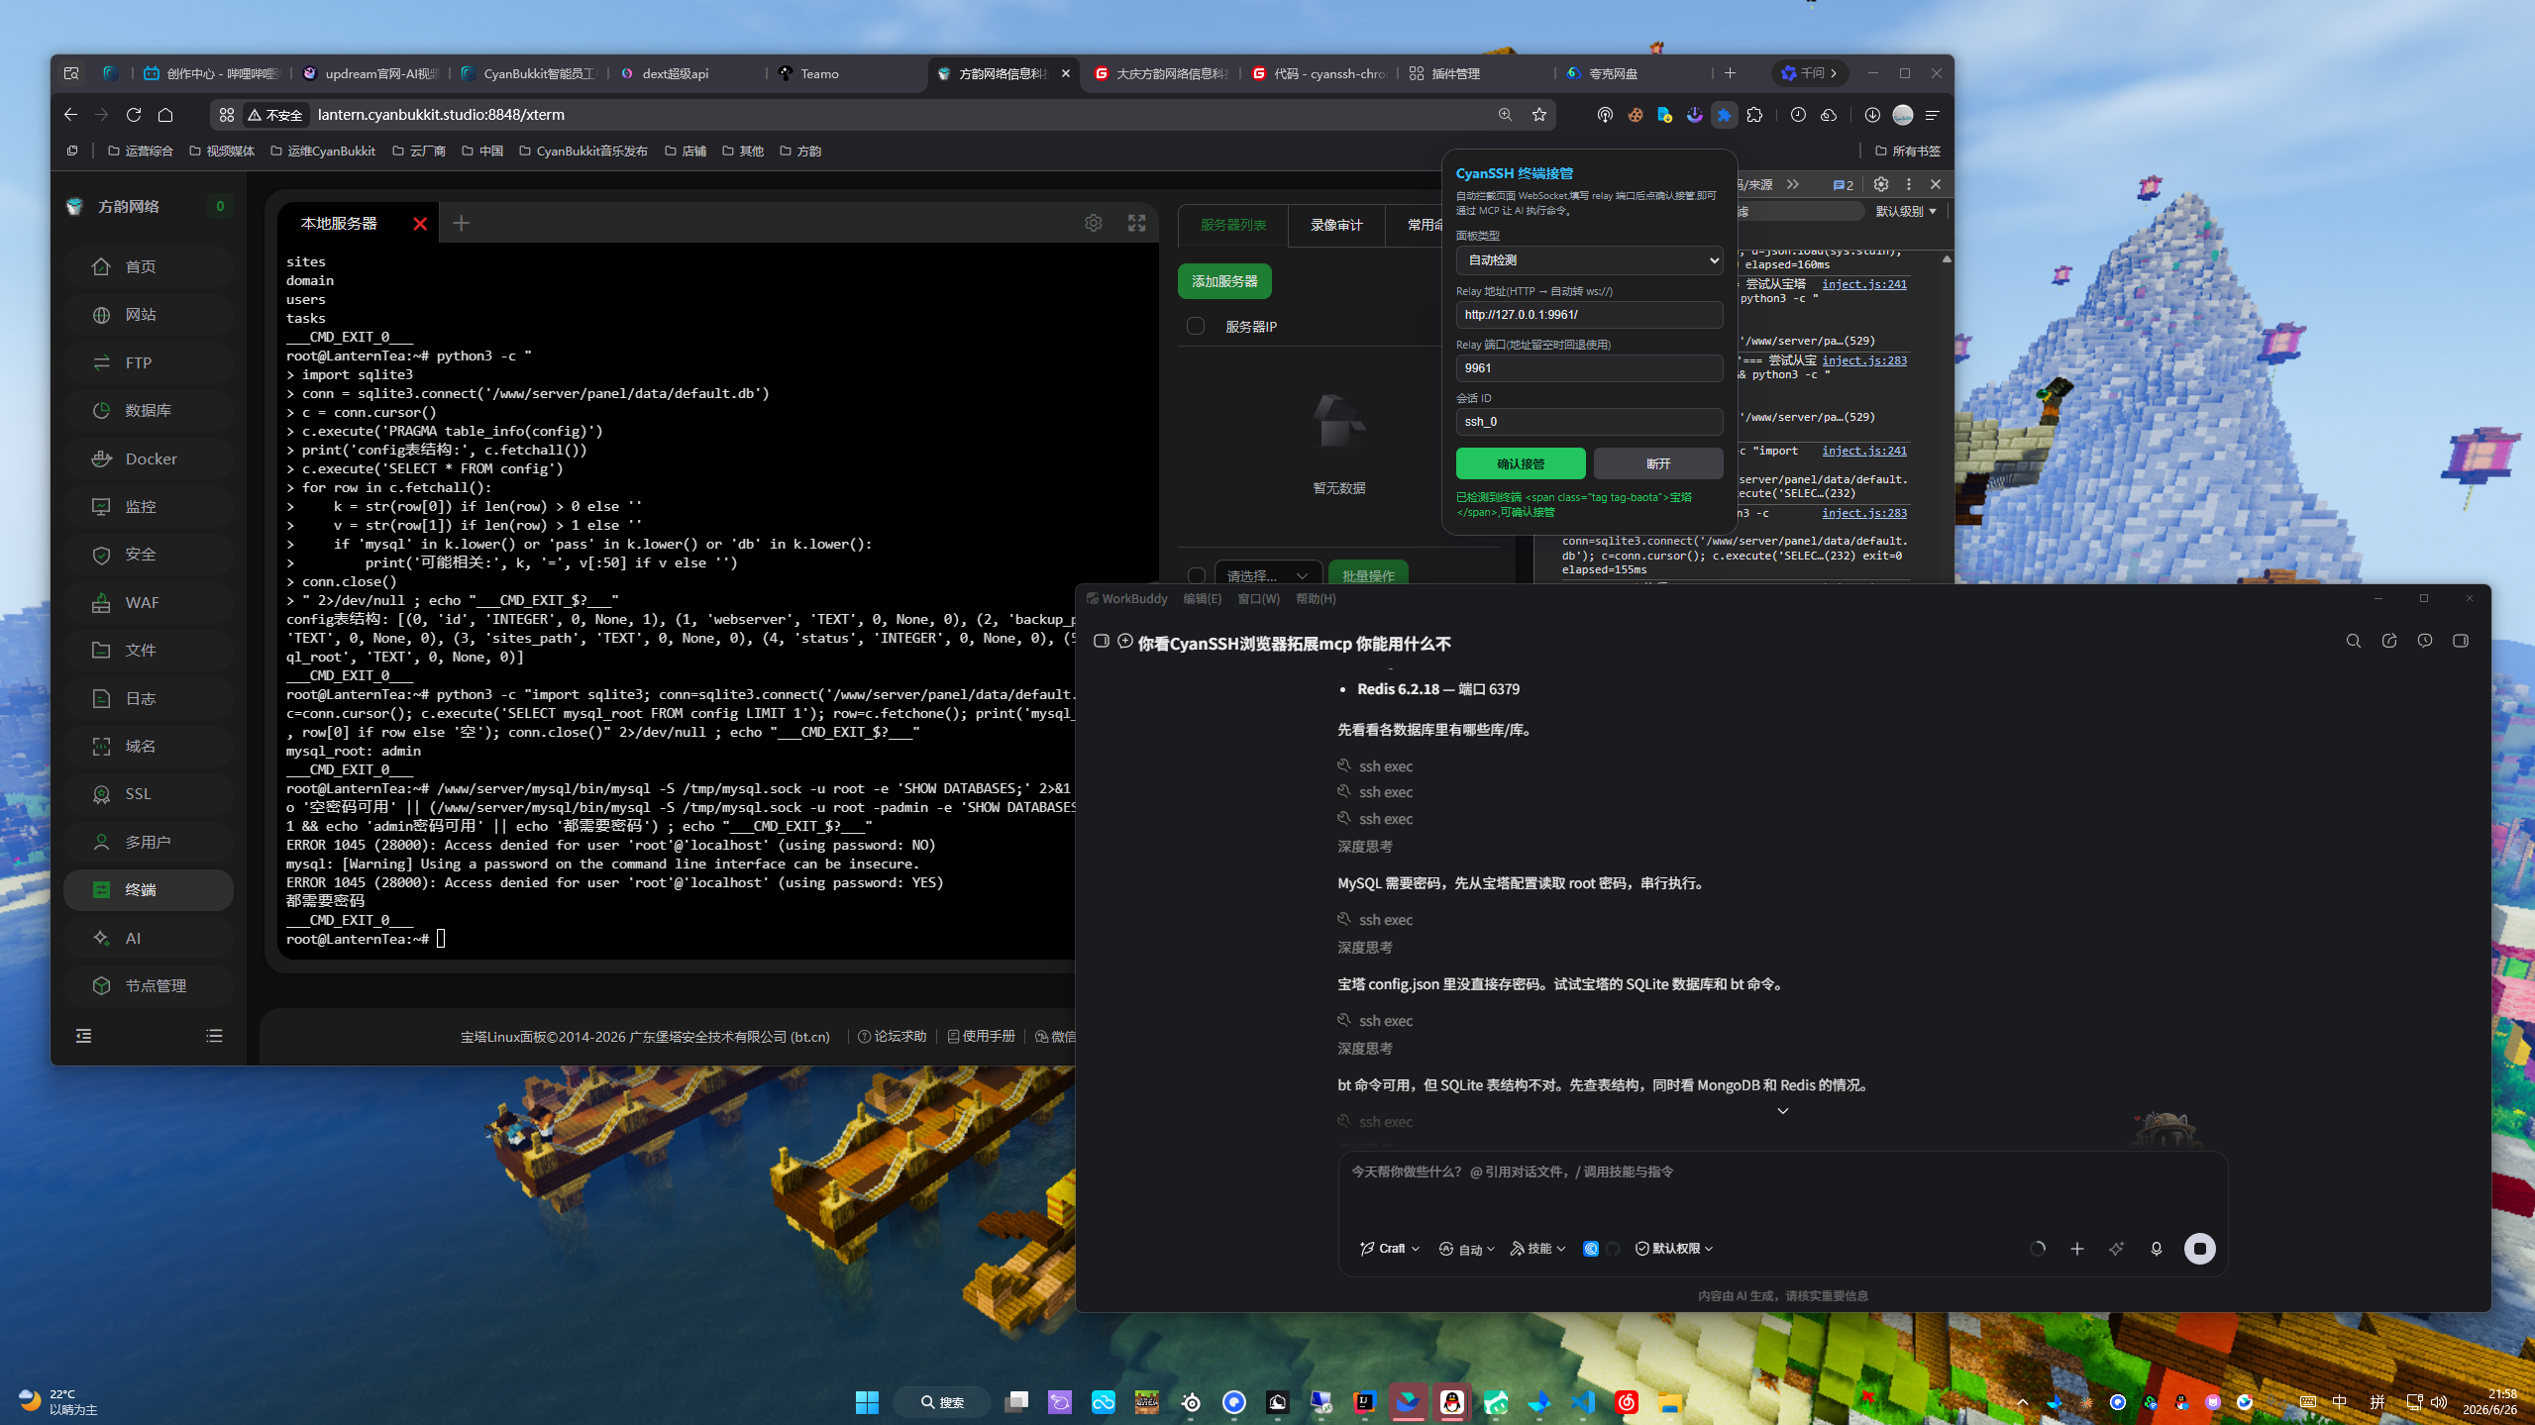Expand the 技能 skills dropdown
Image resolution: width=2535 pixels, height=1425 pixels.
click(x=1536, y=1249)
